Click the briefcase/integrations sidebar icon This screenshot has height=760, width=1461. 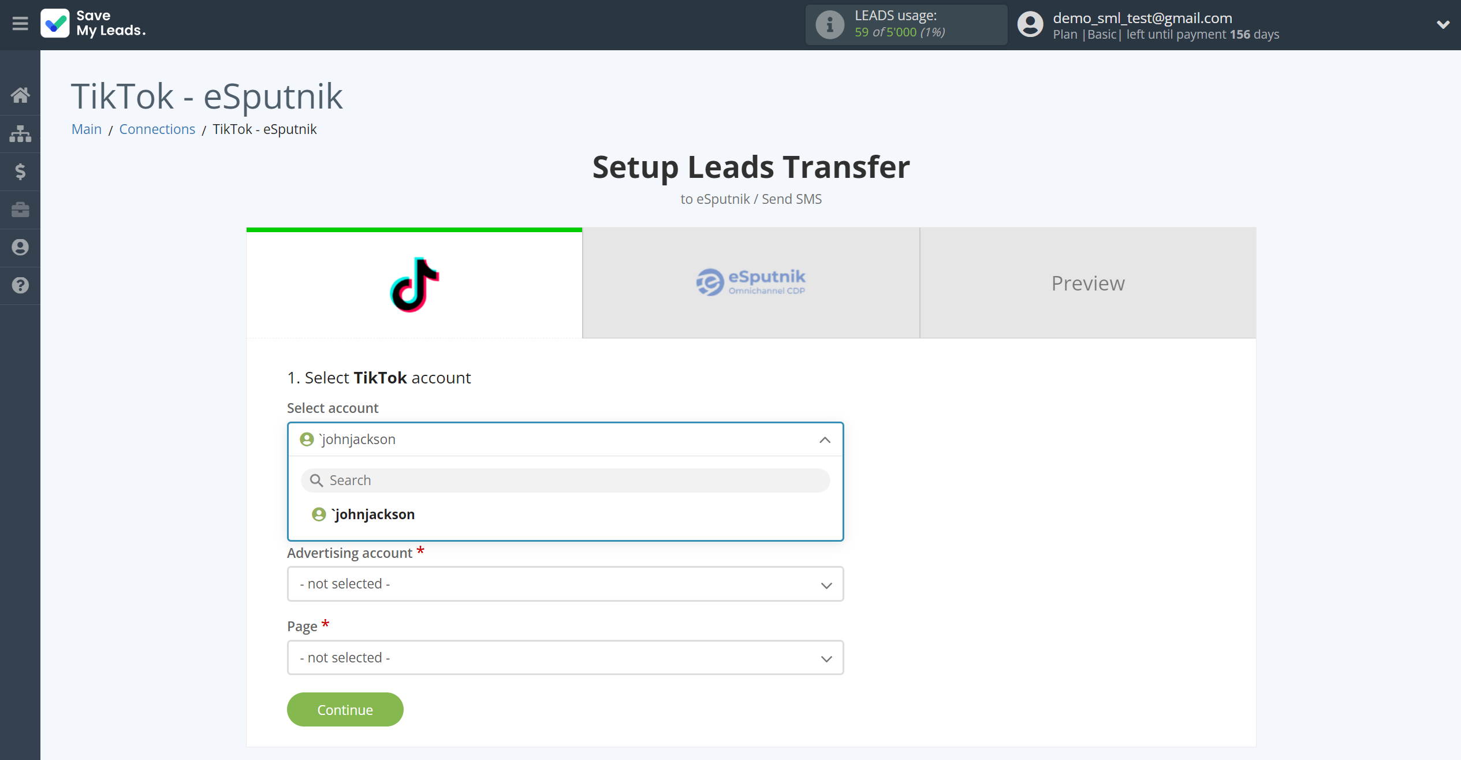pos(20,209)
